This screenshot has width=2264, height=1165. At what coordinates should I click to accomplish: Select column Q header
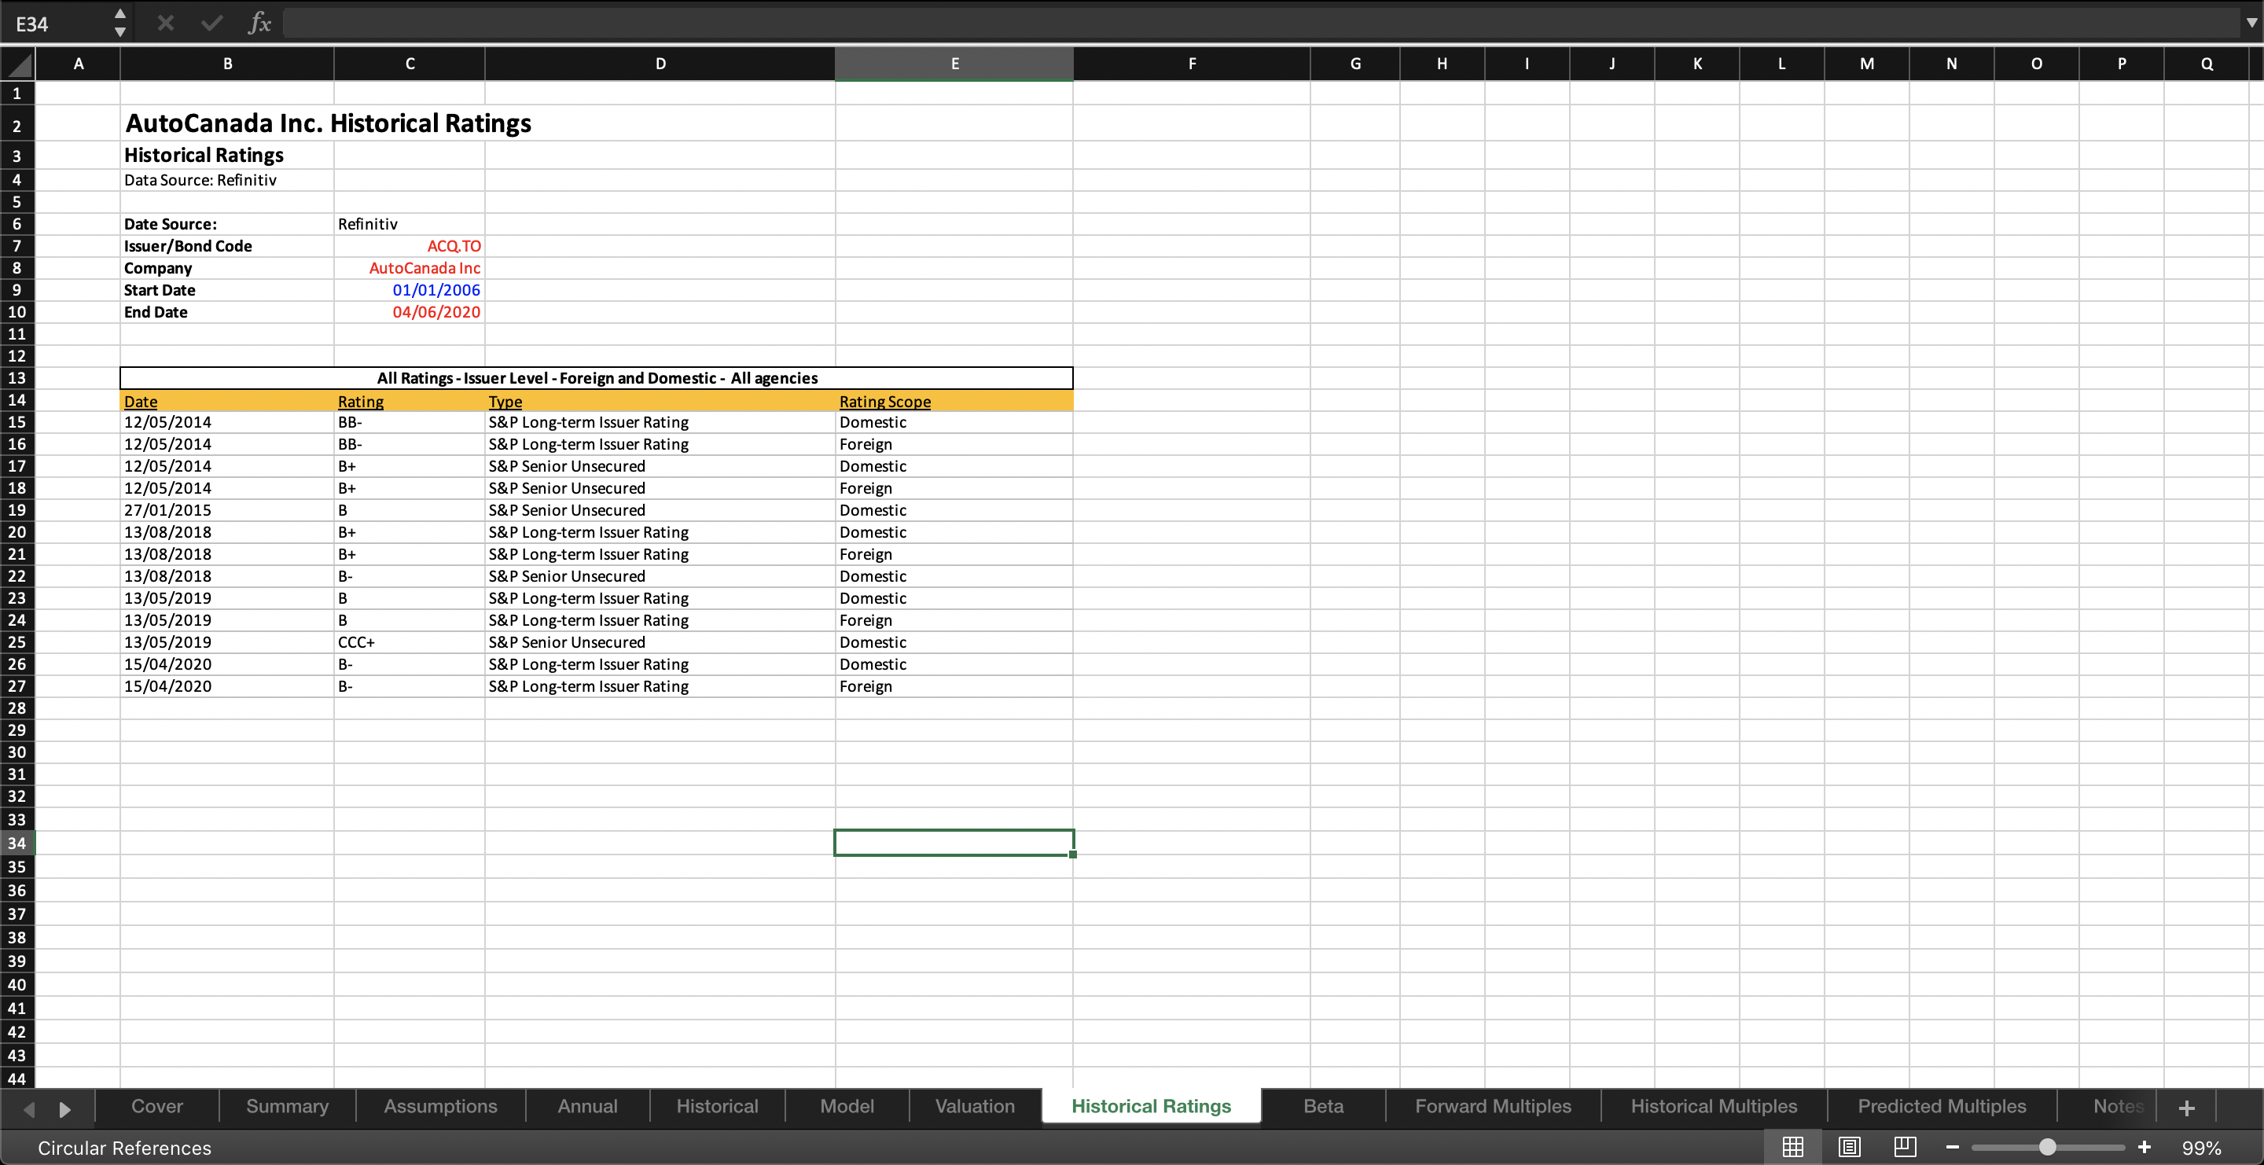(2206, 64)
